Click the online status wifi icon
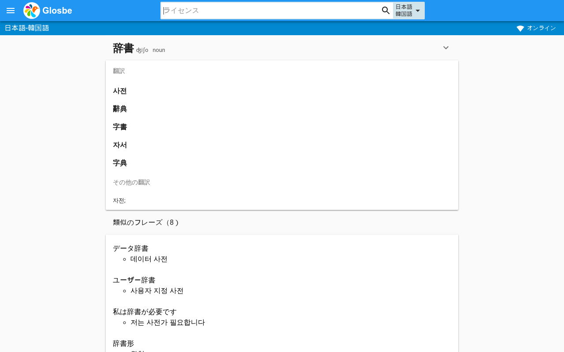The height and width of the screenshot is (352, 564). coord(520,28)
